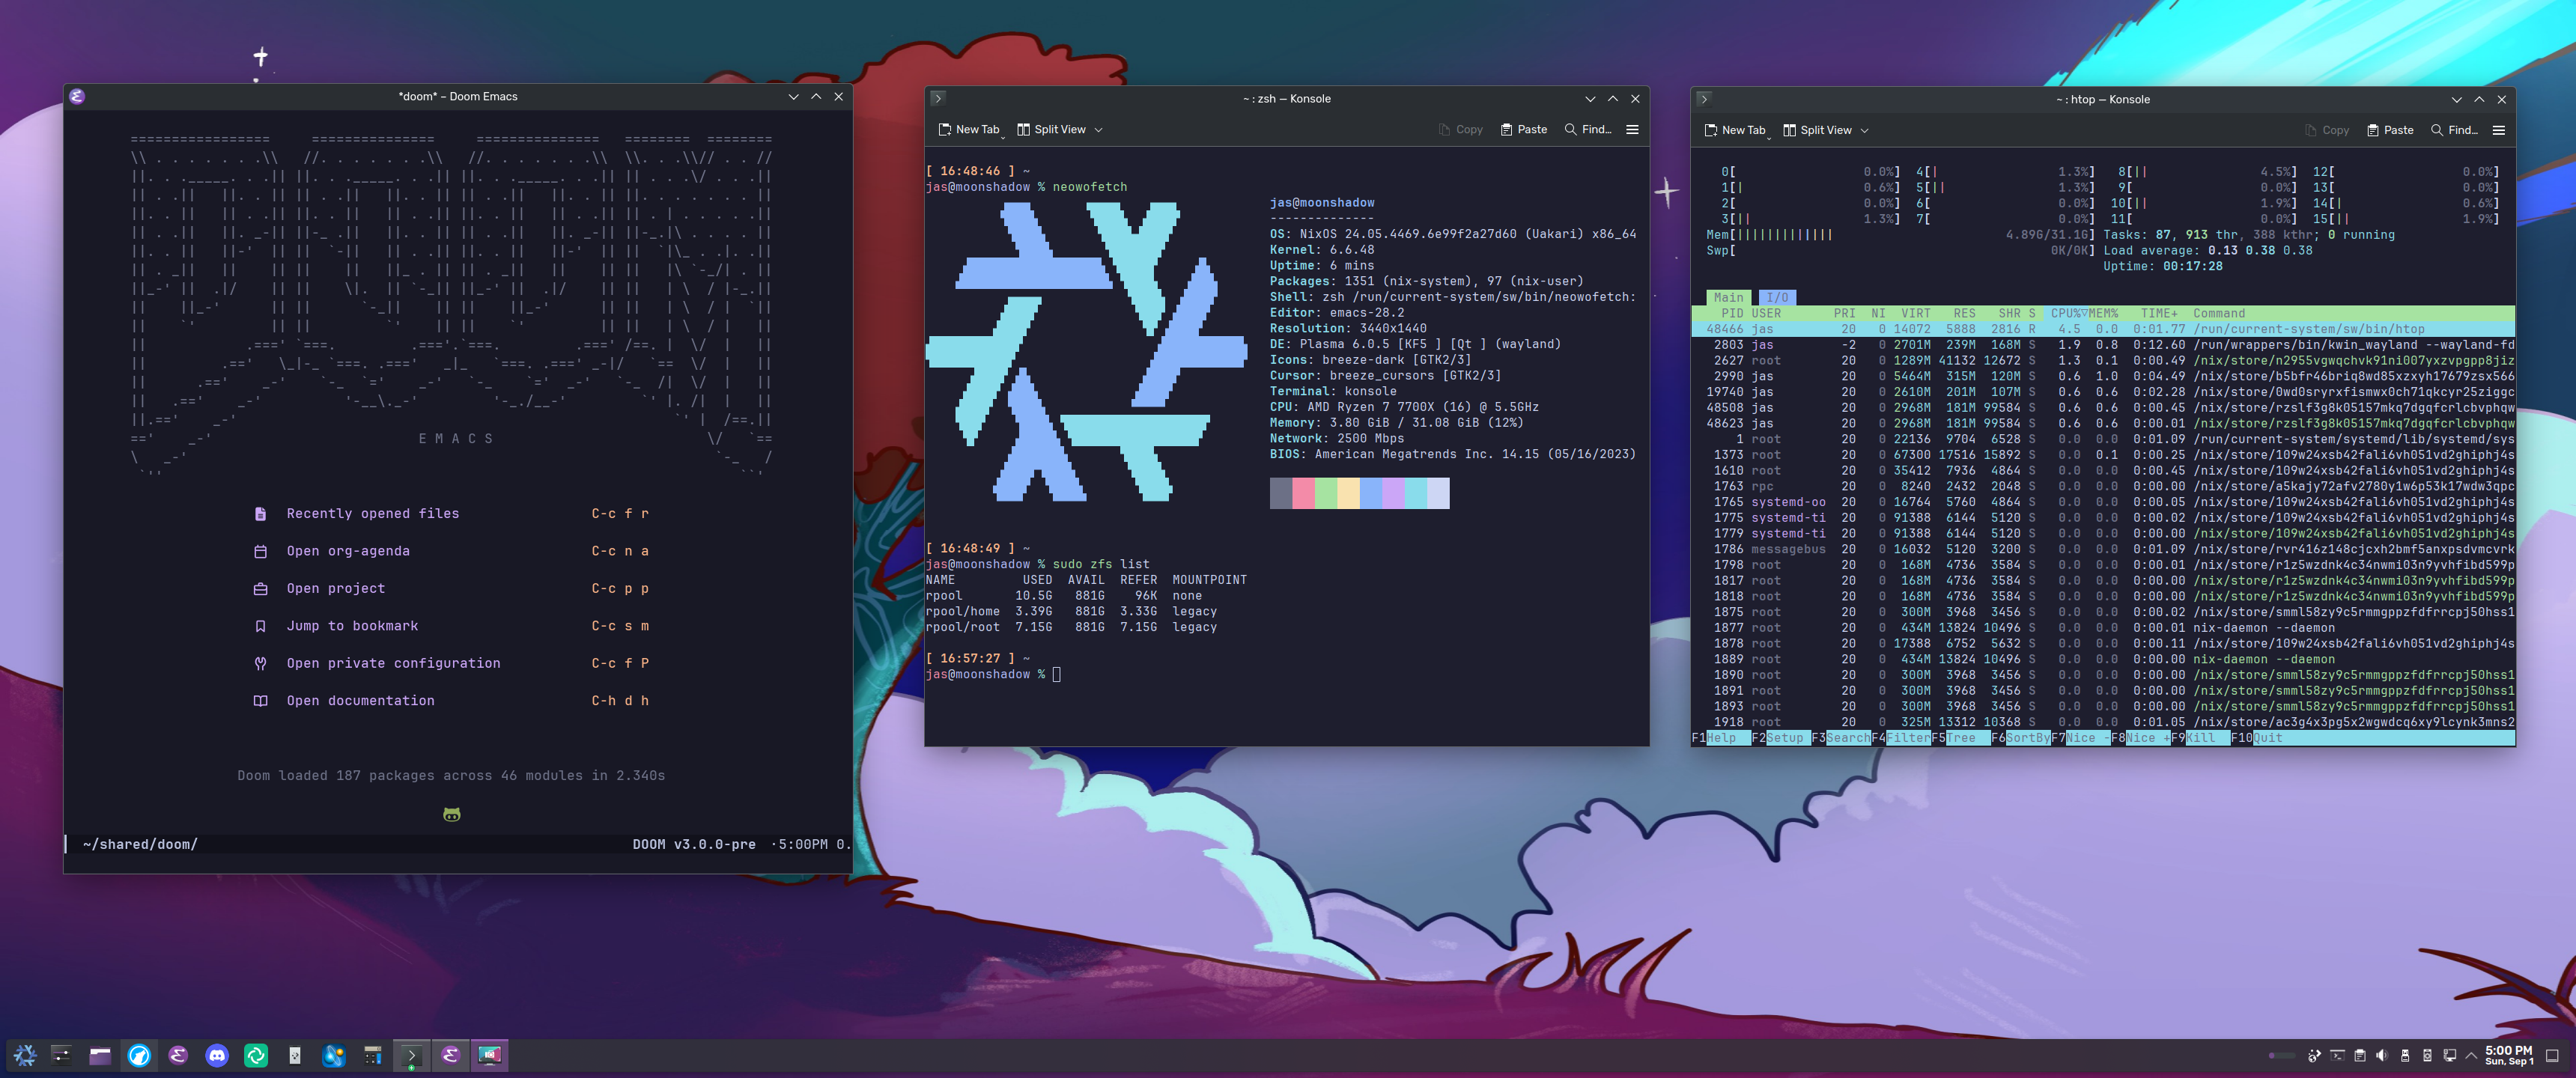Image resolution: width=2576 pixels, height=1078 pixels.
Task: Open the Split View dropdown in the zsh Konsole
Action: tap(1098, 130)
